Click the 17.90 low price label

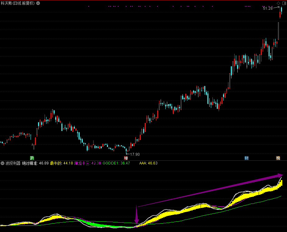click(135, 154)
